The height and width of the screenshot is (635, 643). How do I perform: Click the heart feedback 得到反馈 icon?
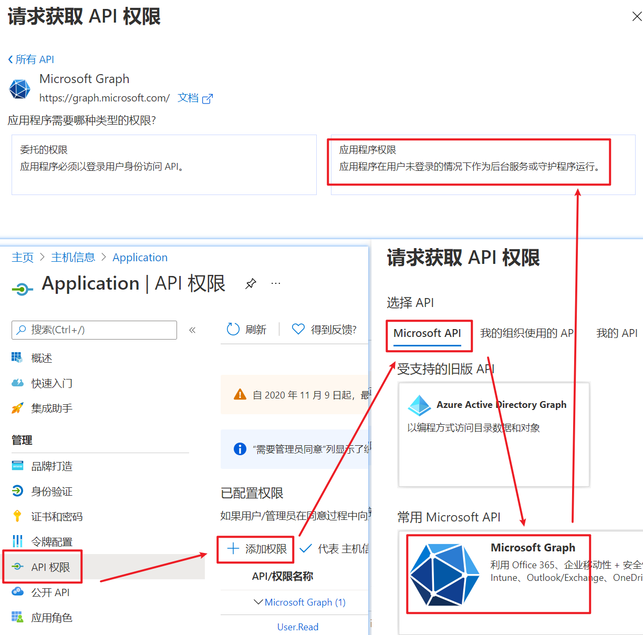coord(298,329)
